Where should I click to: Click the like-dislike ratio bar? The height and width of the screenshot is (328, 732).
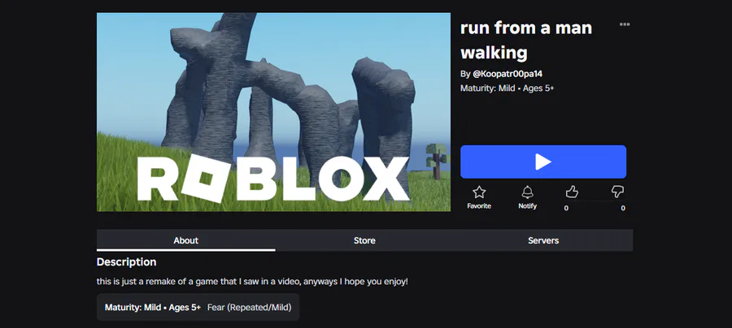(x=595, y=201)
